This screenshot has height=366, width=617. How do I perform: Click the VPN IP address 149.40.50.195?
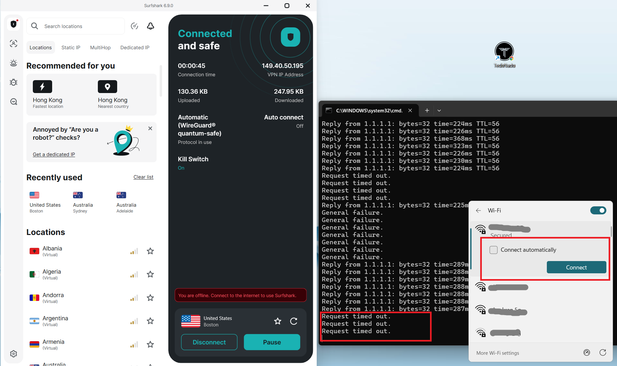282,66
